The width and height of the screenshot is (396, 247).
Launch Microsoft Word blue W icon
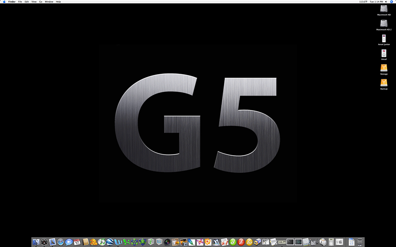click(x=118, y=242)
